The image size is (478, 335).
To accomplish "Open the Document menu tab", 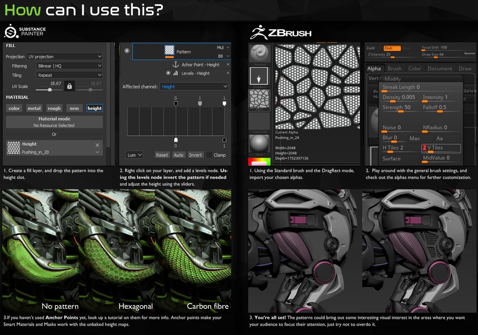I will coord(440,68).
